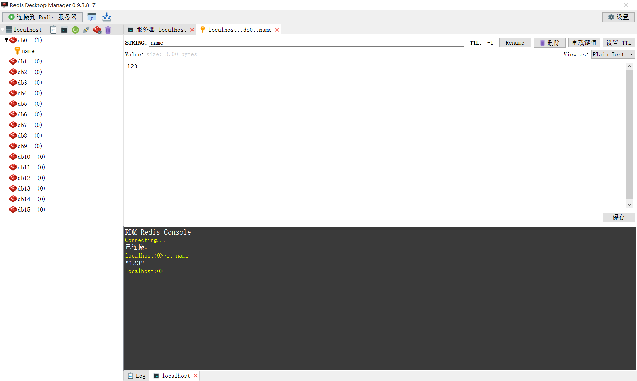This screenshot has height=381, width=637.
Task: Close the localhost::db0::name tab
Action: pos(277,30)
